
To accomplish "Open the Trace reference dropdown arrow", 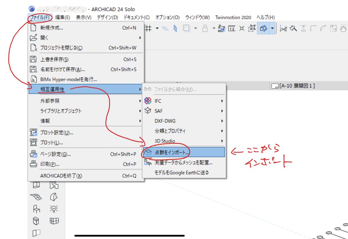I will click(x=195, y=28).
